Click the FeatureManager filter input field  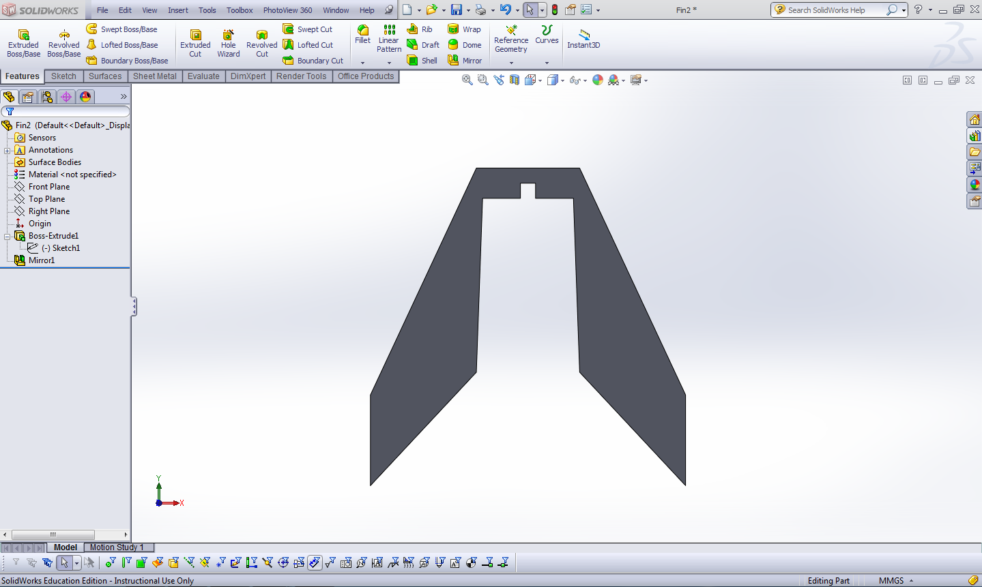(66, 111)
